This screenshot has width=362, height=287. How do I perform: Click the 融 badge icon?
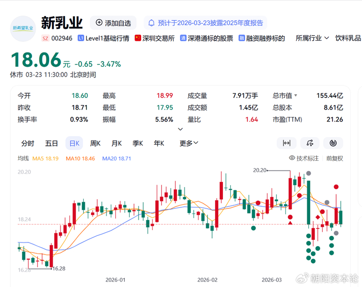tap(242, 38)
